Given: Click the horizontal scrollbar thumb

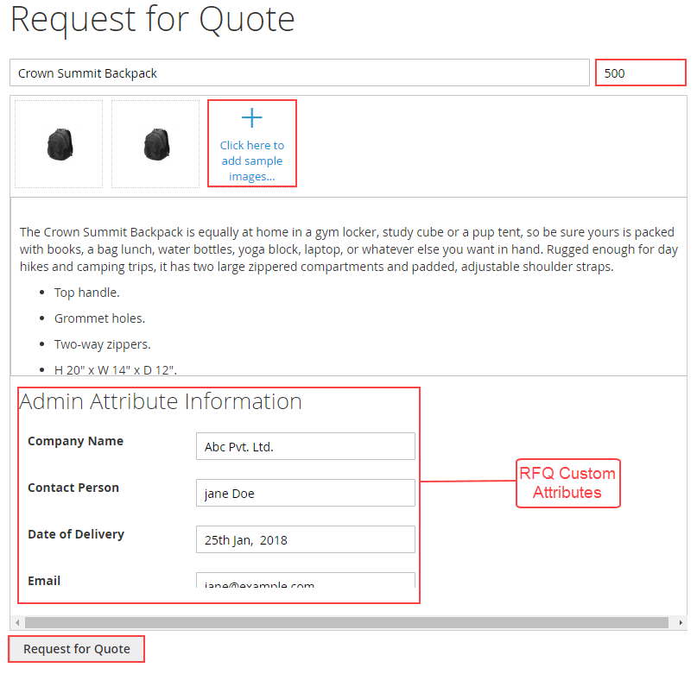Looking at the screenshot, I should click(345, 622).
